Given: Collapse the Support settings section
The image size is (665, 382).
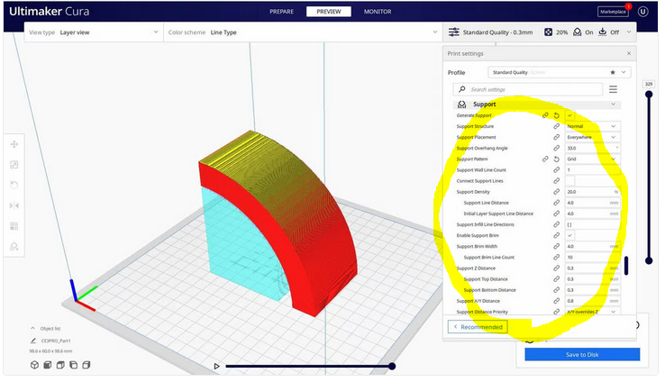Looking at the screenshot, I should (x=613, y=105).
